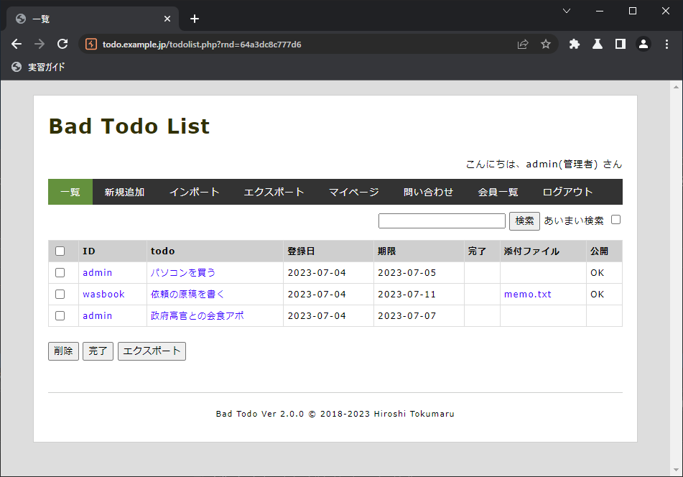Click the 検索 button
Image resolution: width=683 pixels, height=477 pixels.
pos(524,221)
